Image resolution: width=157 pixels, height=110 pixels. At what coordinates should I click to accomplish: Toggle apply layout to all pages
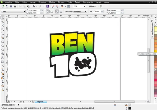(x=57, y=12)
